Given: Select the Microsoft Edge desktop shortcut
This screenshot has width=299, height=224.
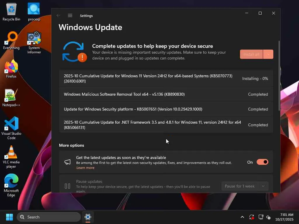Looking at the screenshot, I should (x=11, y=185).
